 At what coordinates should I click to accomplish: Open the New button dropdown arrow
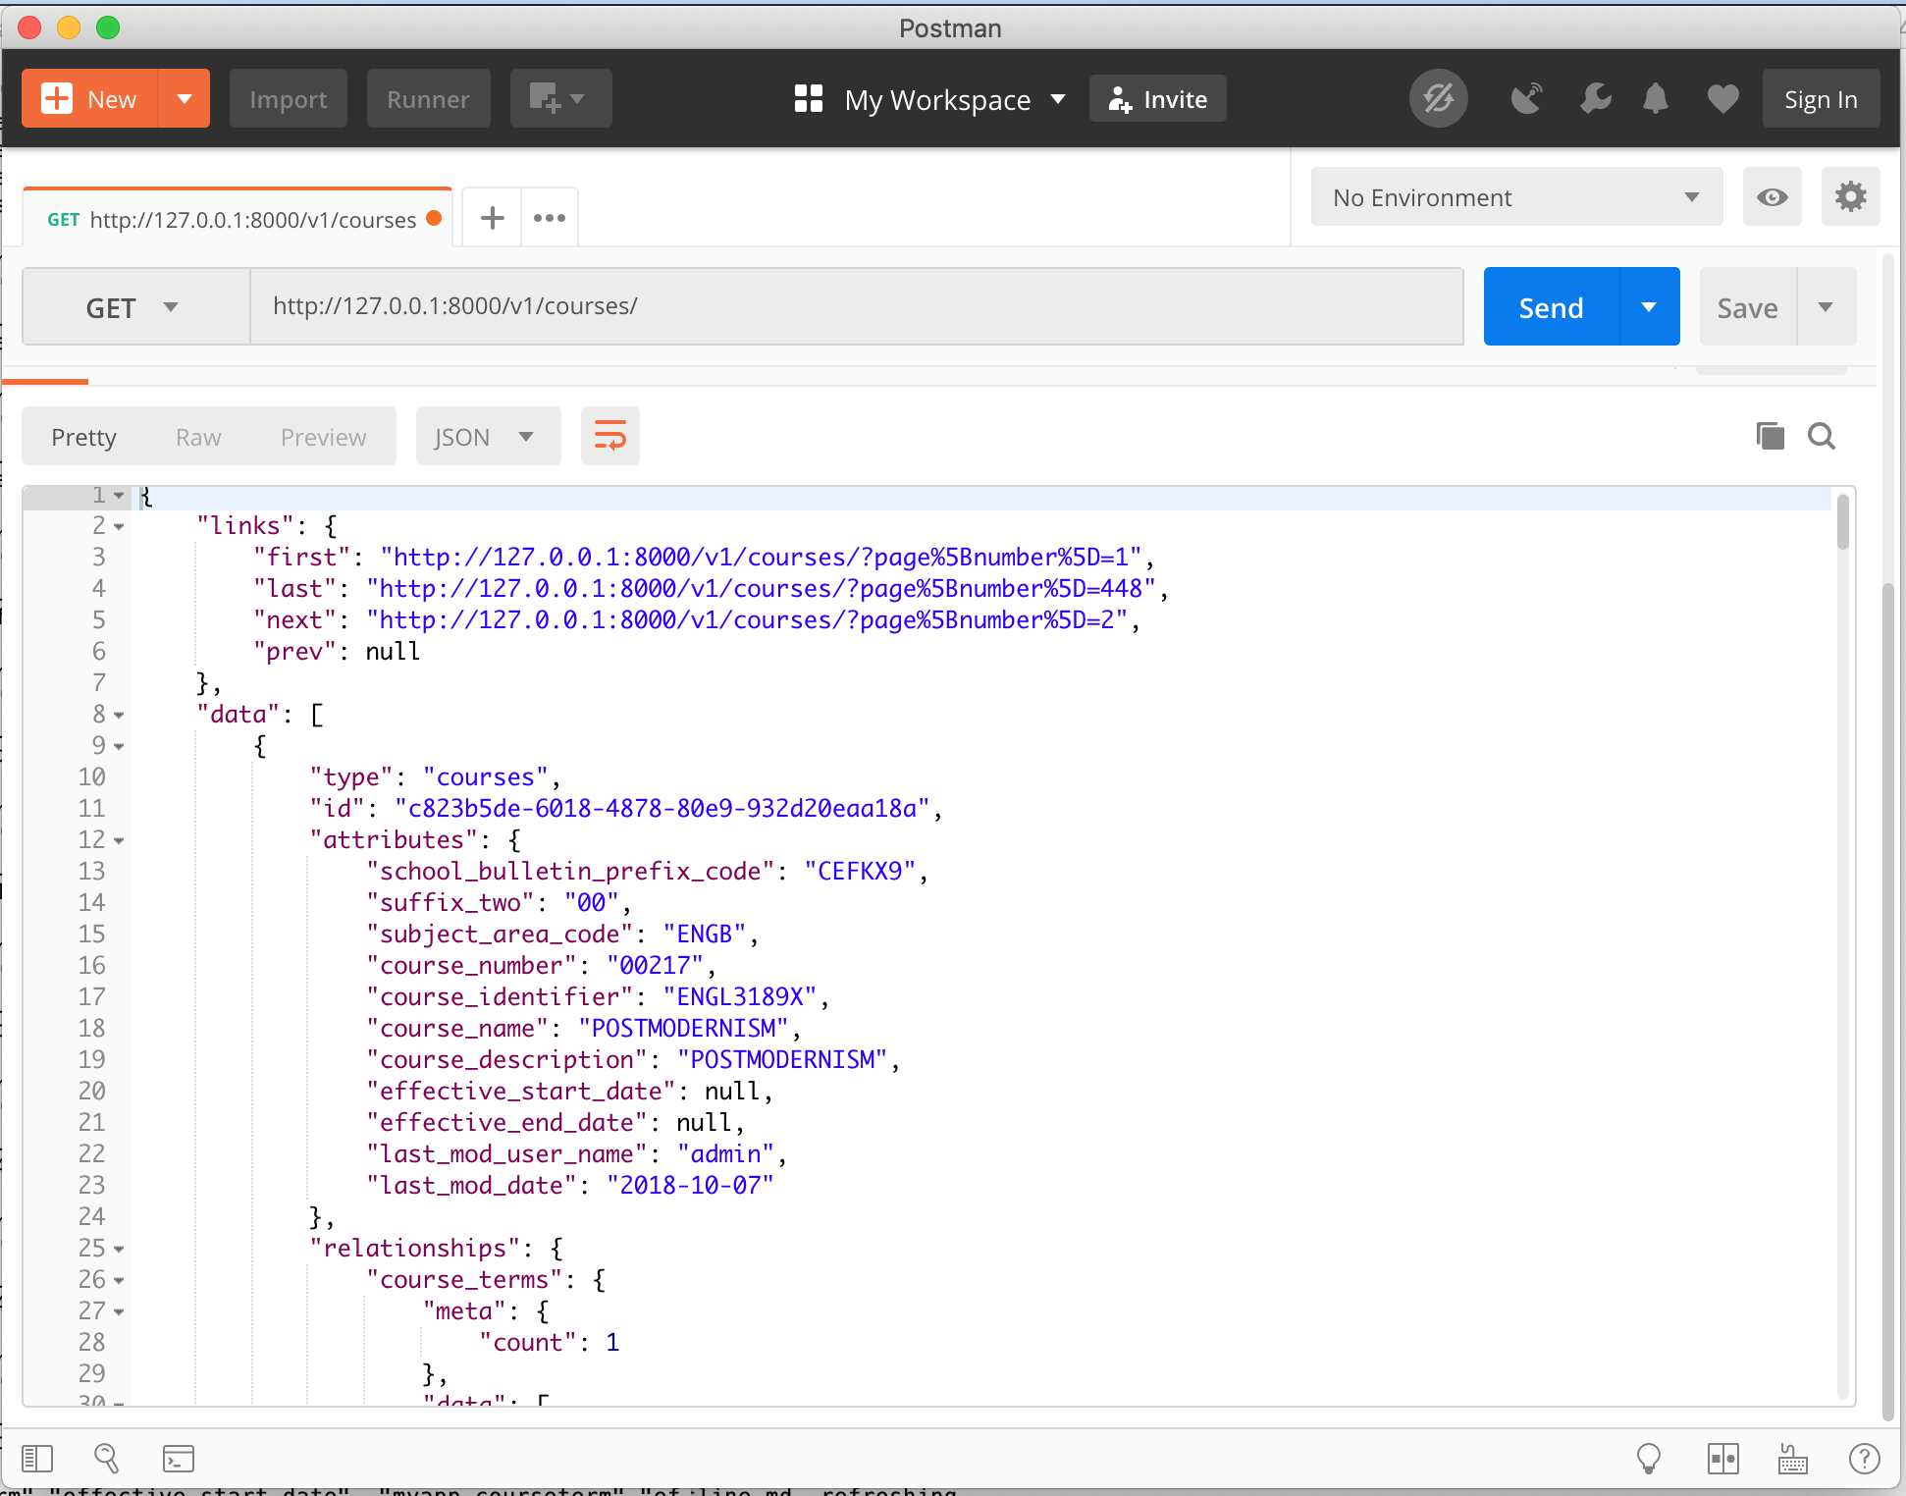point(185,99)
